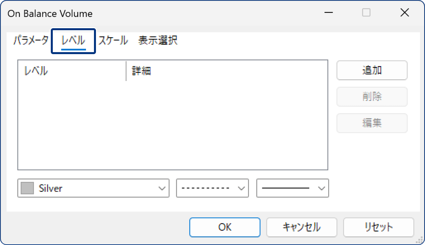Switch to the パラメータ tab
The height and width of the screenshot is (245, 425).
pyautogui.click(x=30, y=40)
